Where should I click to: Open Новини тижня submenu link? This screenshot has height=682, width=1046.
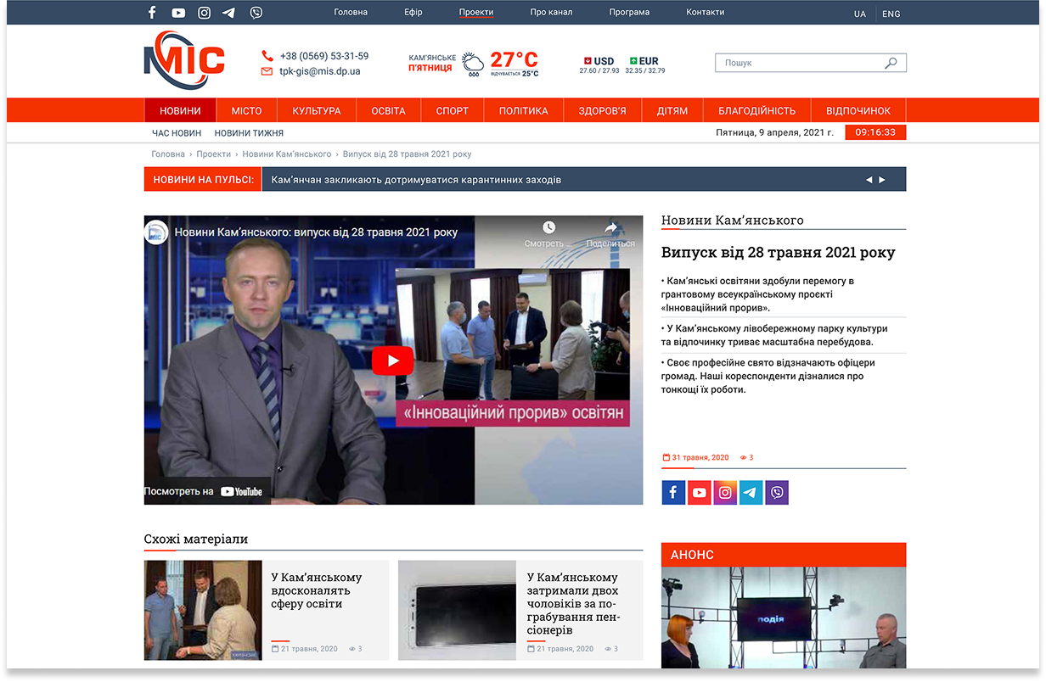(x=249, y=133)
